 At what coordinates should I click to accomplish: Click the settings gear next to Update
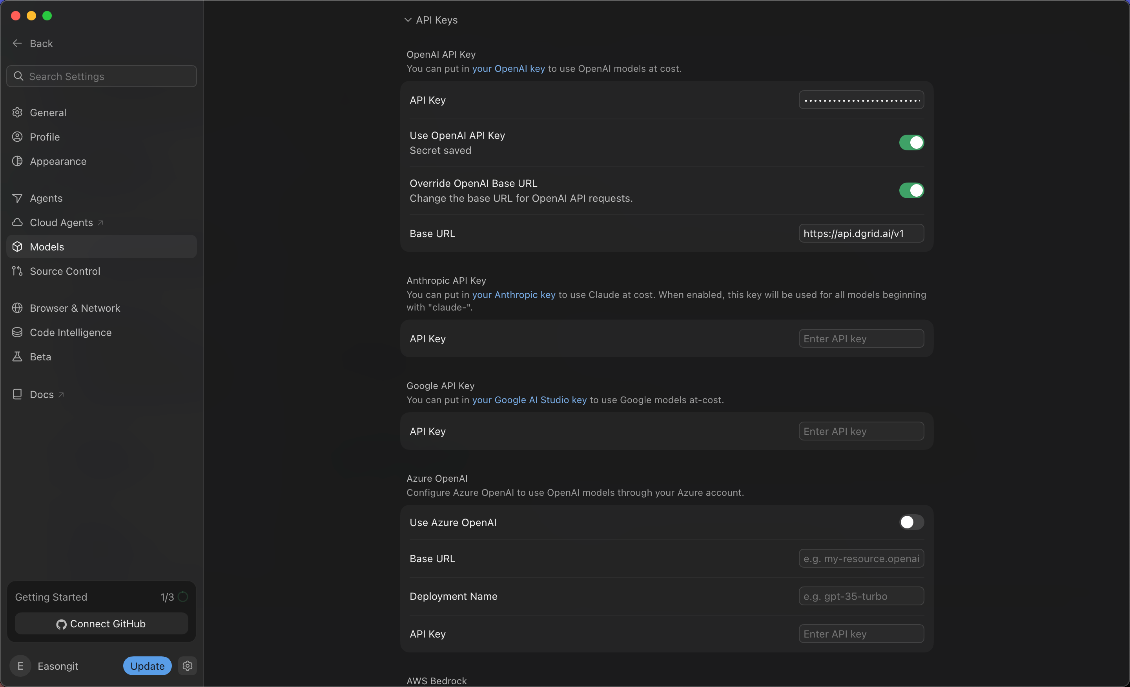point(188,666)
